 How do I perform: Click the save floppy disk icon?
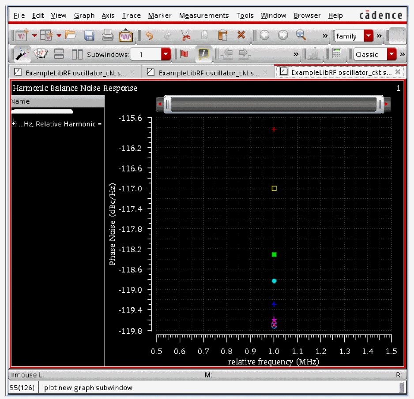coord(89,35)
